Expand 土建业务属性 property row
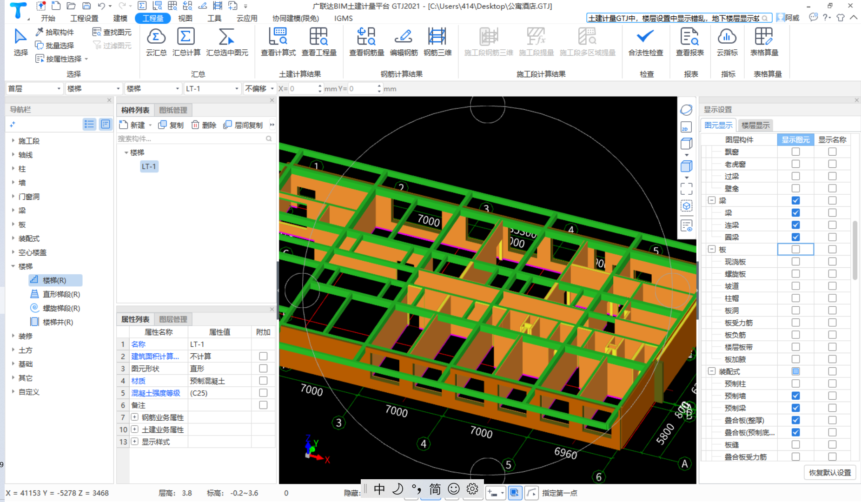Image resolution: width=861 pixels, height=502 pixels. 134,429
